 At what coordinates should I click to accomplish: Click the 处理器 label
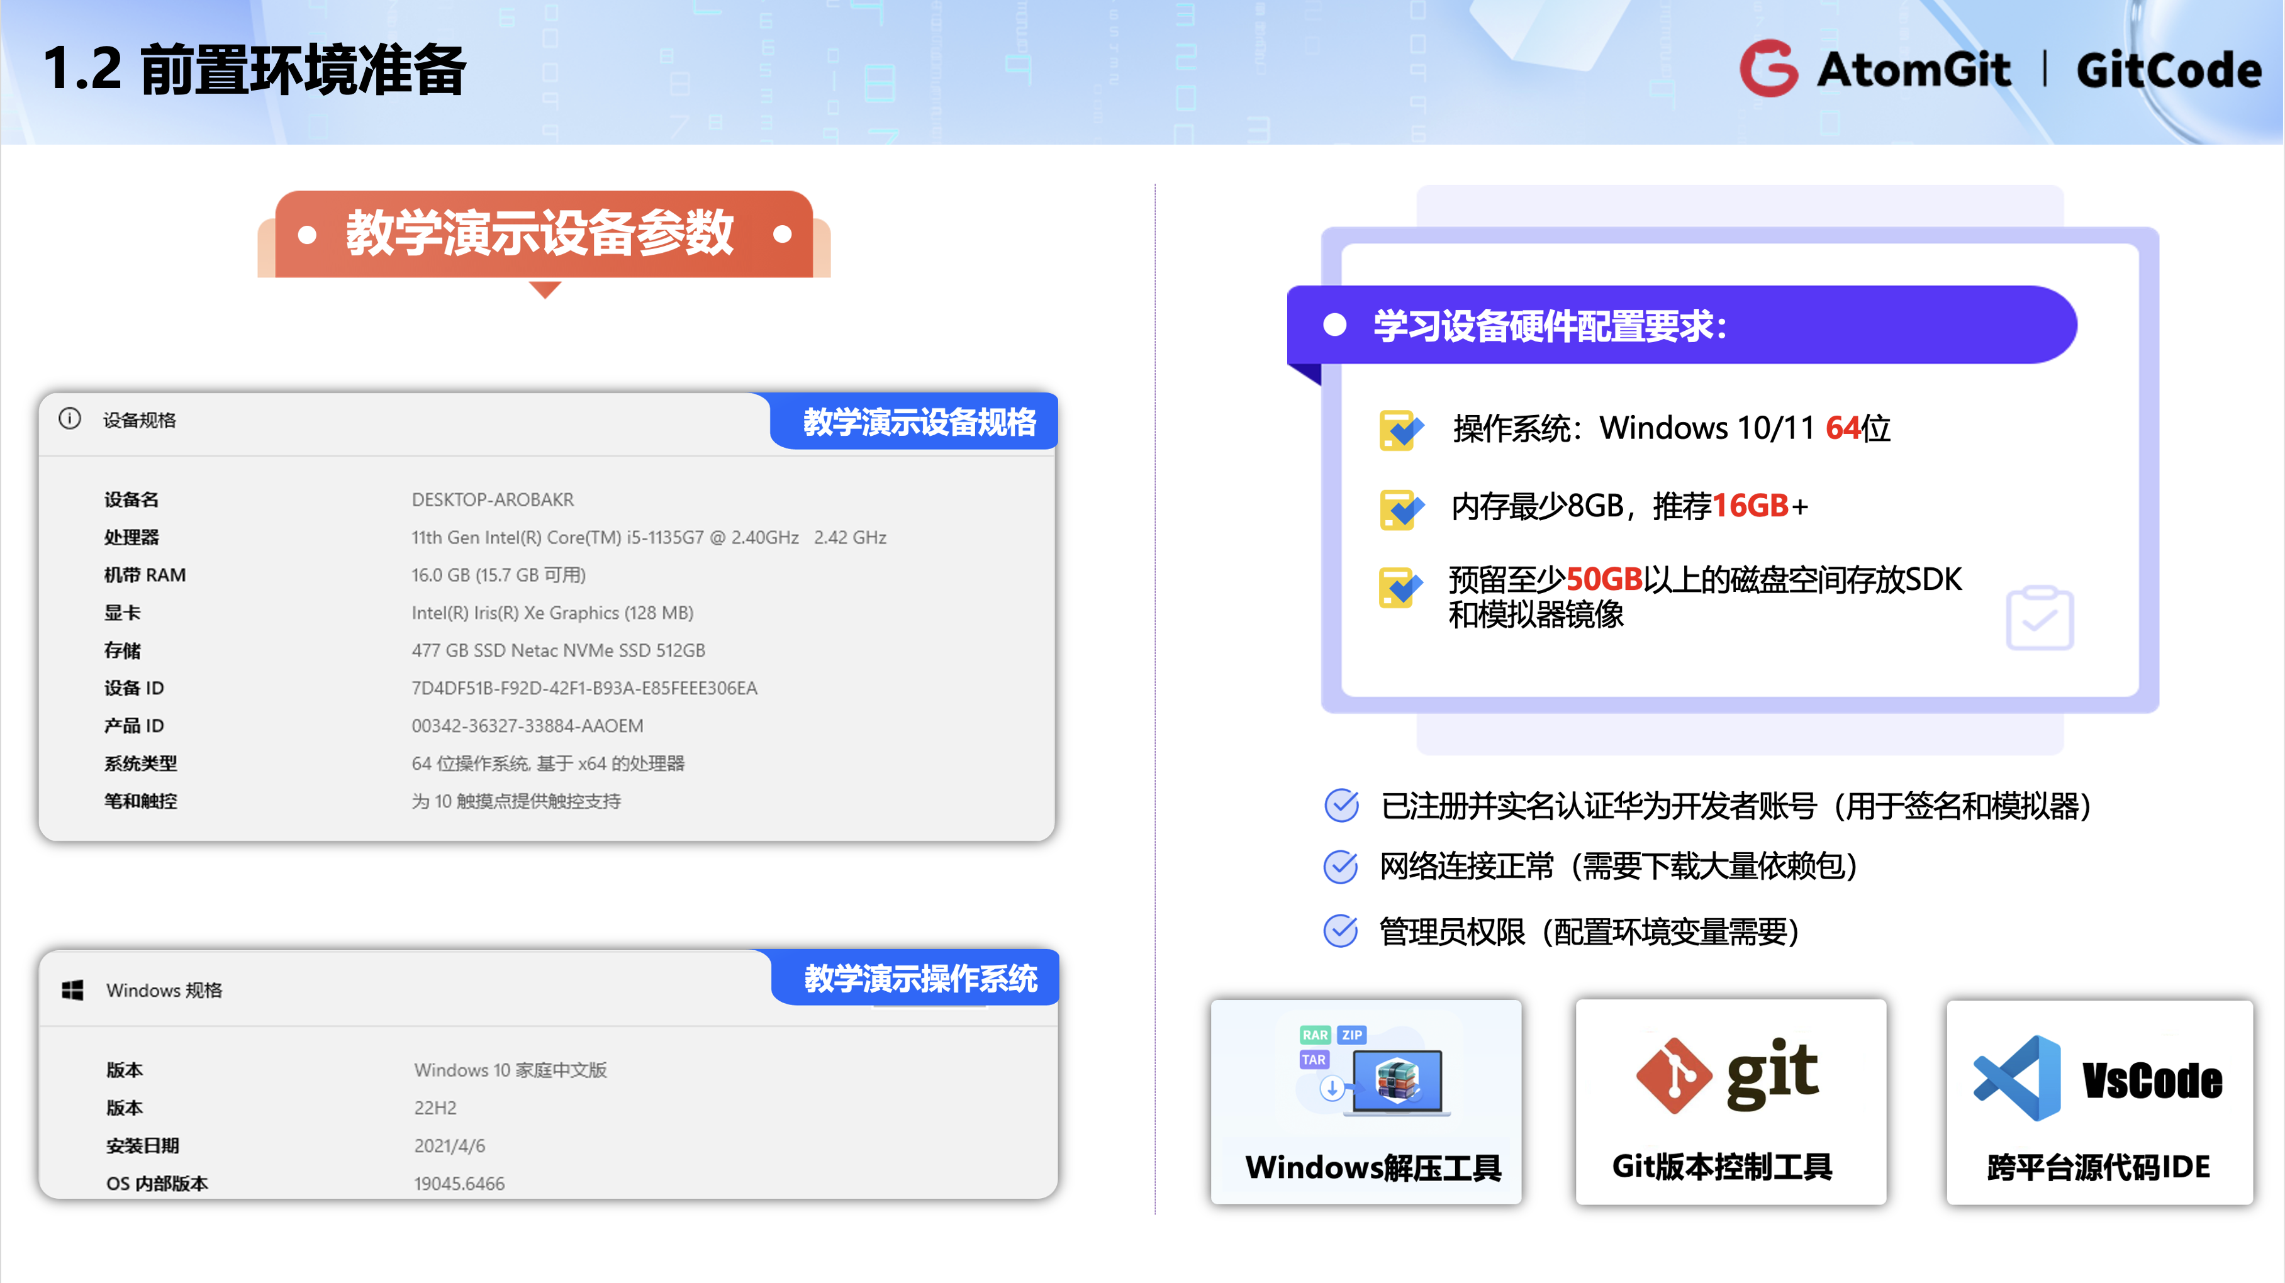coord(131,536)
